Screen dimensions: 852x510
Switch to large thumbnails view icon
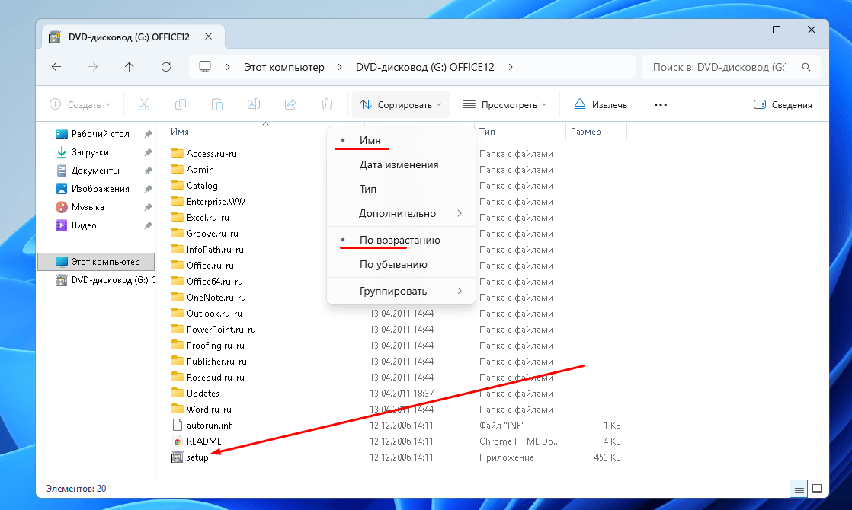pyautogui.click(x=817, y=489)
